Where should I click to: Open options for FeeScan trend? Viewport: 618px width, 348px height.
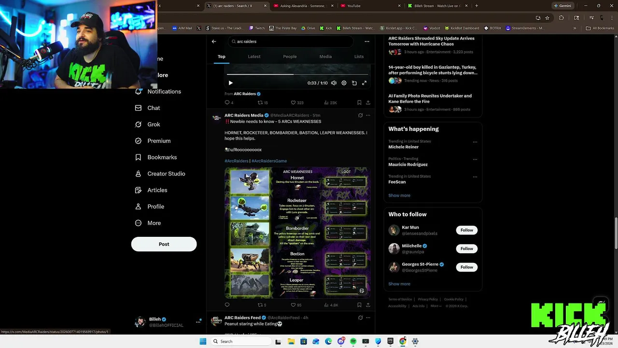click(475, 177)
